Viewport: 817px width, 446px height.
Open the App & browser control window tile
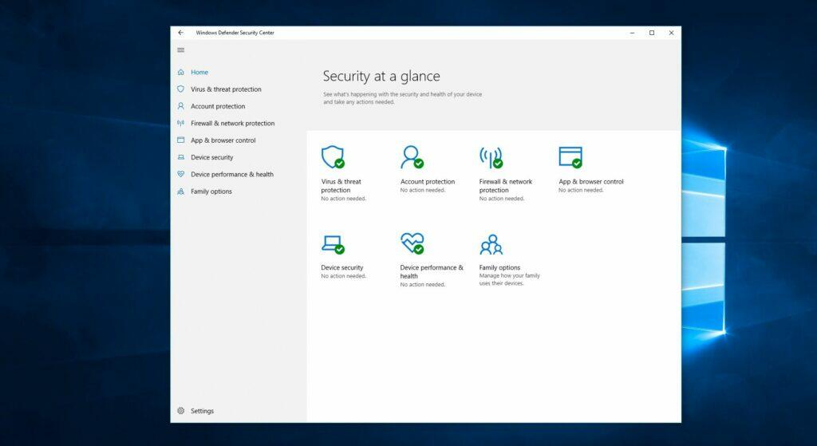coord(570,157)
